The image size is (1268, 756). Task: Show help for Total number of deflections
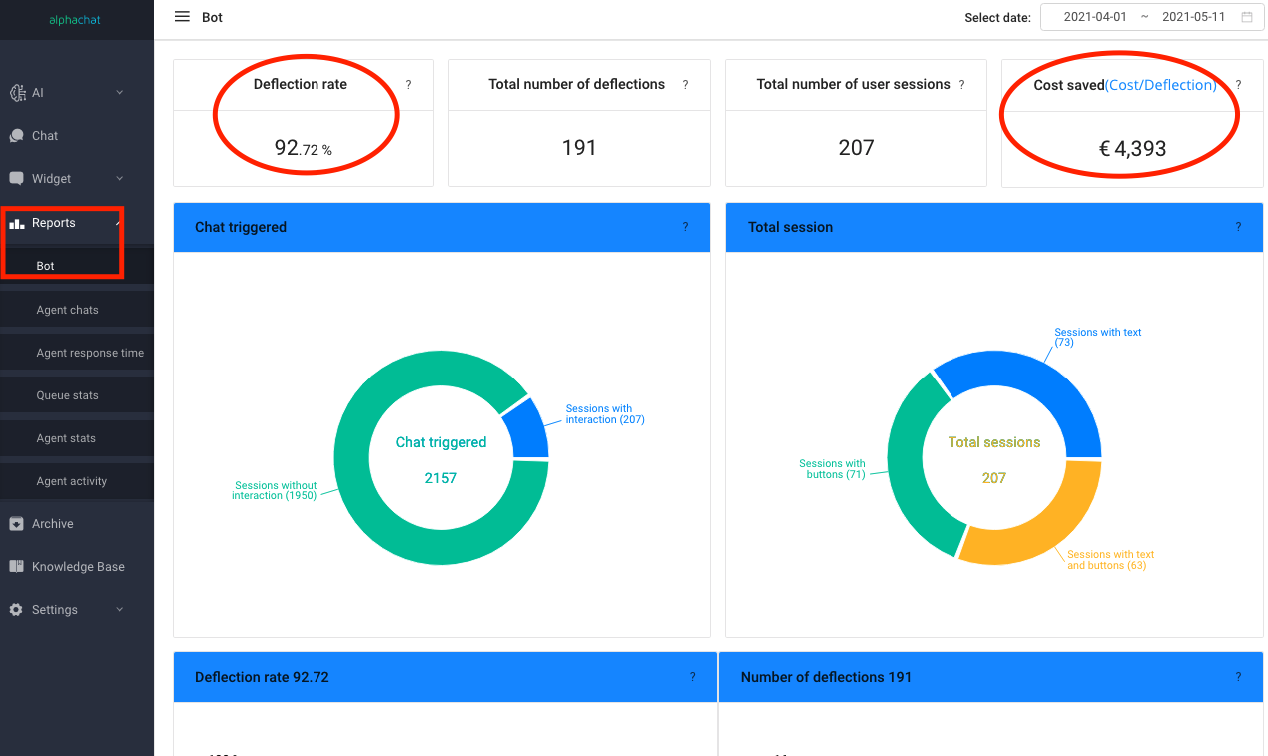coord(685,85)
